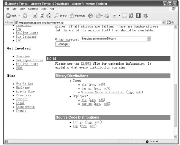Open the View menu
Image resolution: width=180 pixels, height=145 pixels.
point(22,9)
